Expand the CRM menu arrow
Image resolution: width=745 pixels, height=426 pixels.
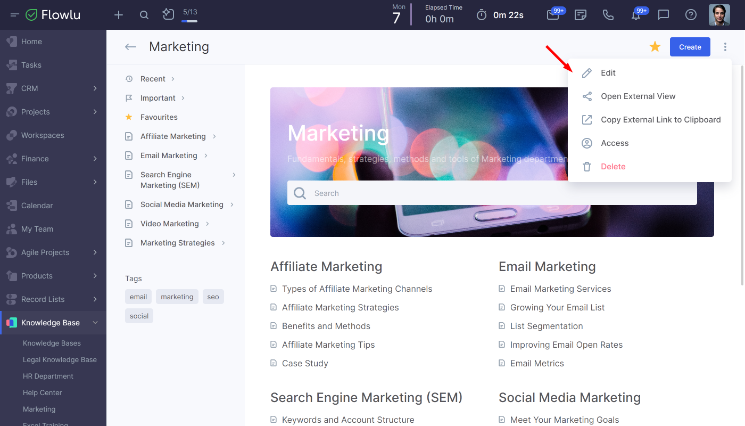click(x=95, y=88)
